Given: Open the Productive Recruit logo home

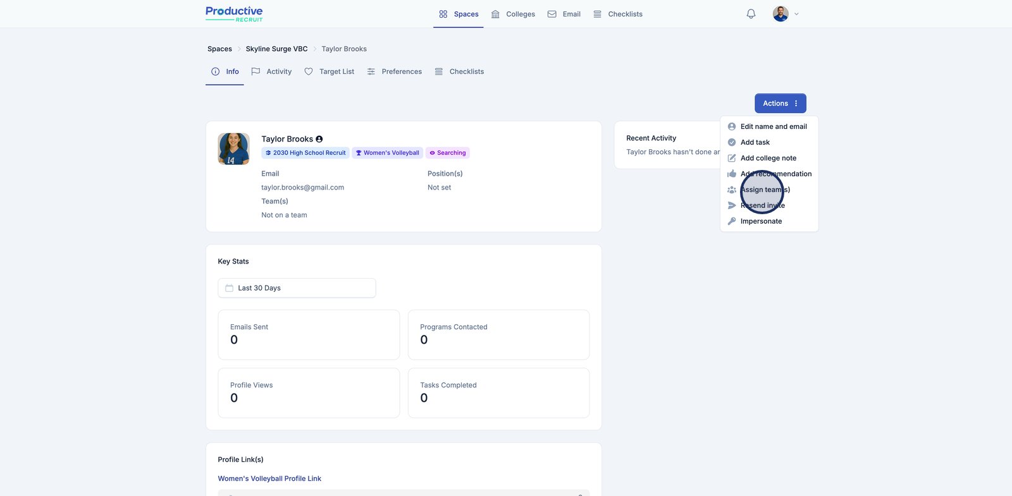Looking at the screenshot, I should tap(234, 14).
